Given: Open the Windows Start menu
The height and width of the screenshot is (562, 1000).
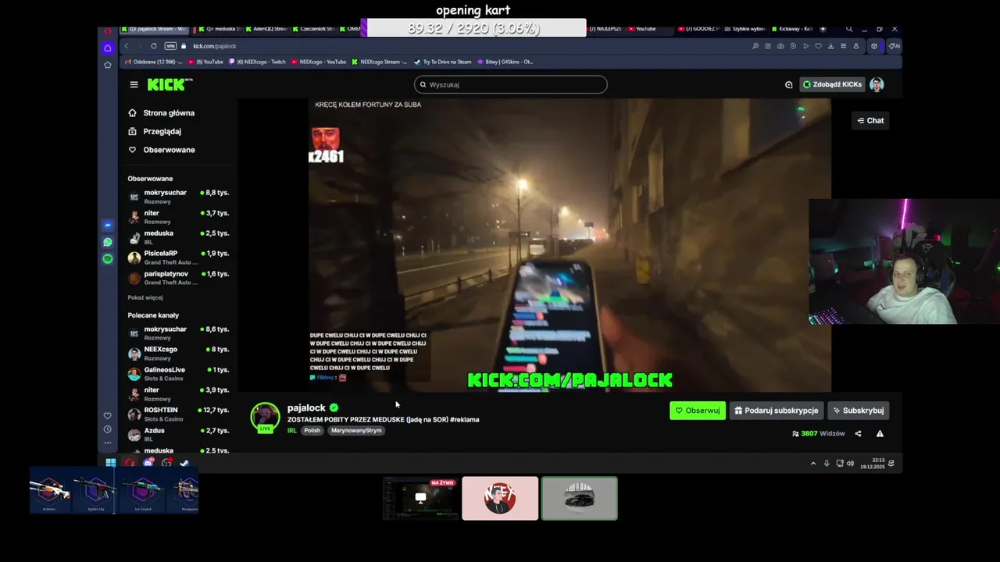Looking at the screenshot, I should pos(111,463).
